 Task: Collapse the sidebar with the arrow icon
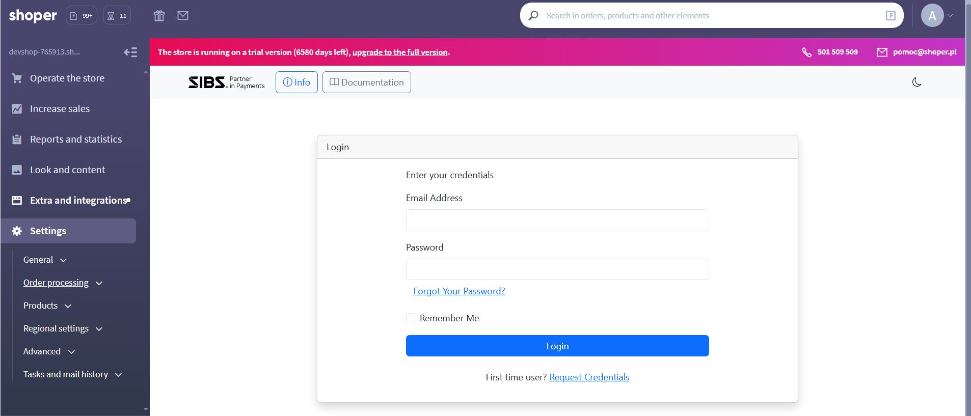pyautogui.click(x=130, y=52)
